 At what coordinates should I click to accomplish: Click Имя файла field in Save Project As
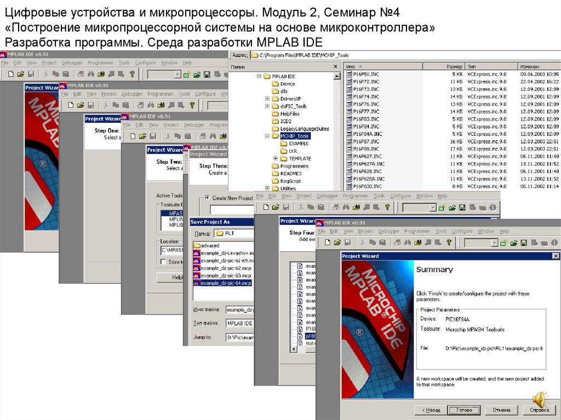click(240, 310)
